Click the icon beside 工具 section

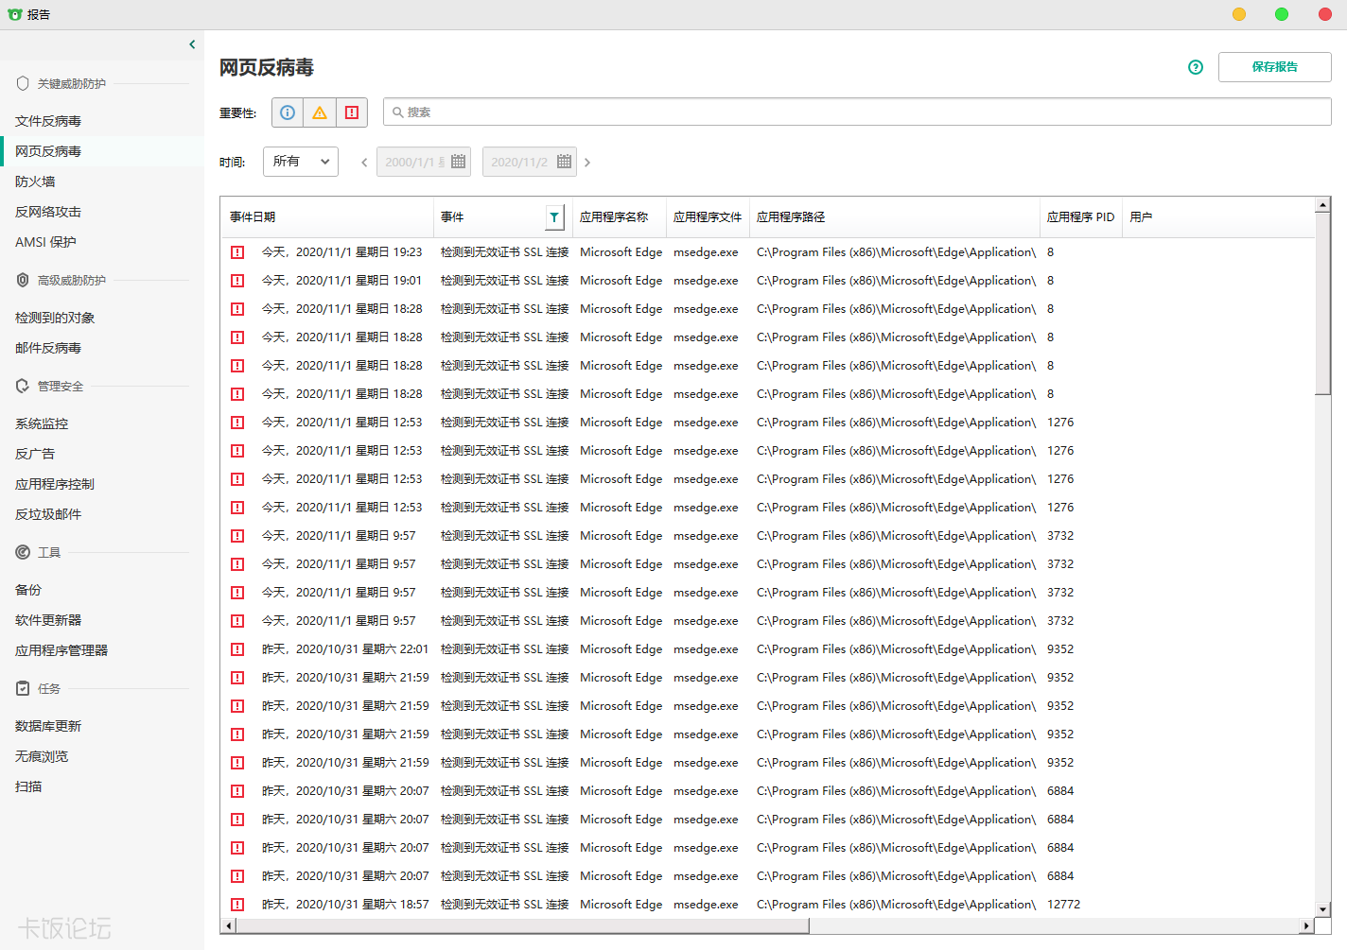[23, 552]
